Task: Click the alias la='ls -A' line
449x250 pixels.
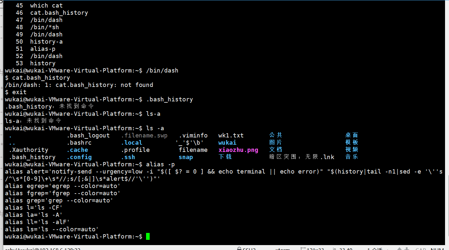Action: coord(34,215)
